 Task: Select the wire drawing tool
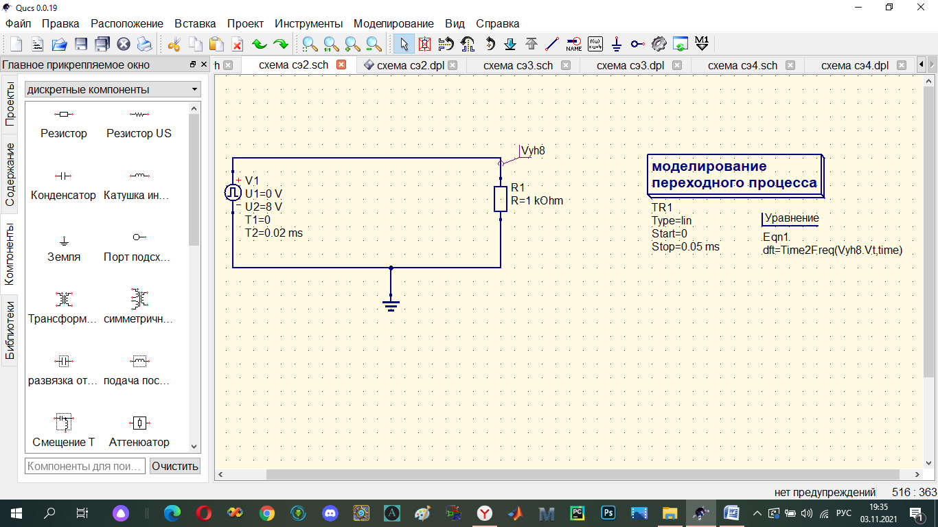point(552,45)
